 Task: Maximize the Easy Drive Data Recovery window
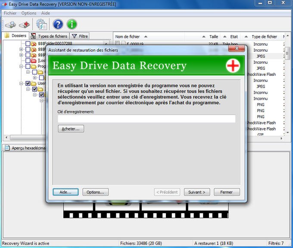[x=270, y=3]
